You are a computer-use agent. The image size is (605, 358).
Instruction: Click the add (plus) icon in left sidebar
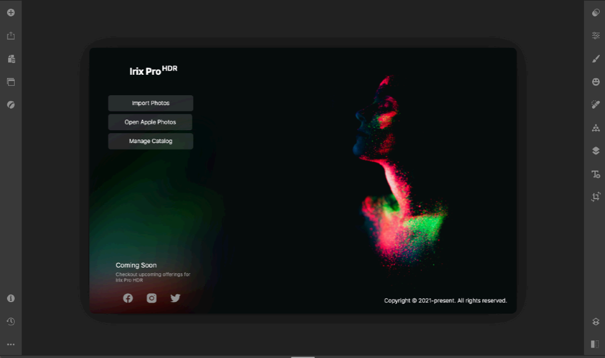coord(11,12)
